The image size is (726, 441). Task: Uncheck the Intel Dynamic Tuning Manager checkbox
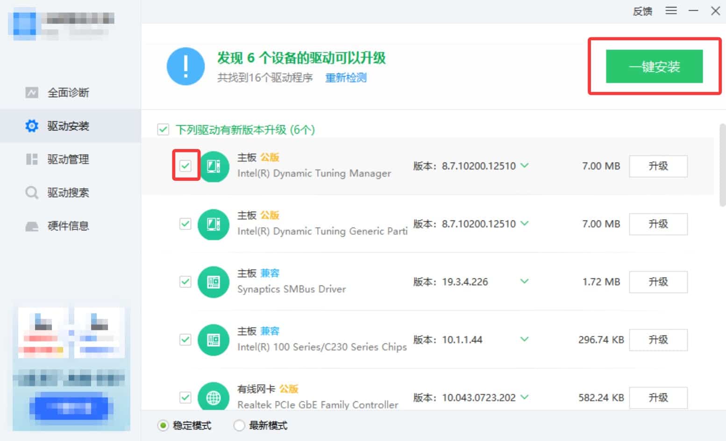click(x=185, y=166)
